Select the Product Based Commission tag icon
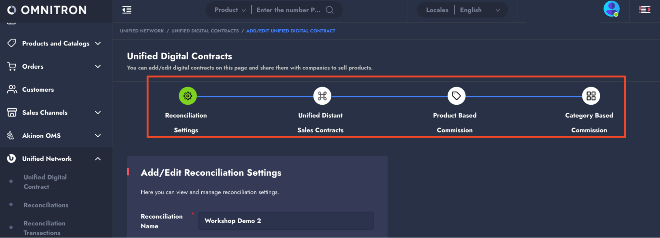This screenshot has height=238, width=660. tap(456, 96)
